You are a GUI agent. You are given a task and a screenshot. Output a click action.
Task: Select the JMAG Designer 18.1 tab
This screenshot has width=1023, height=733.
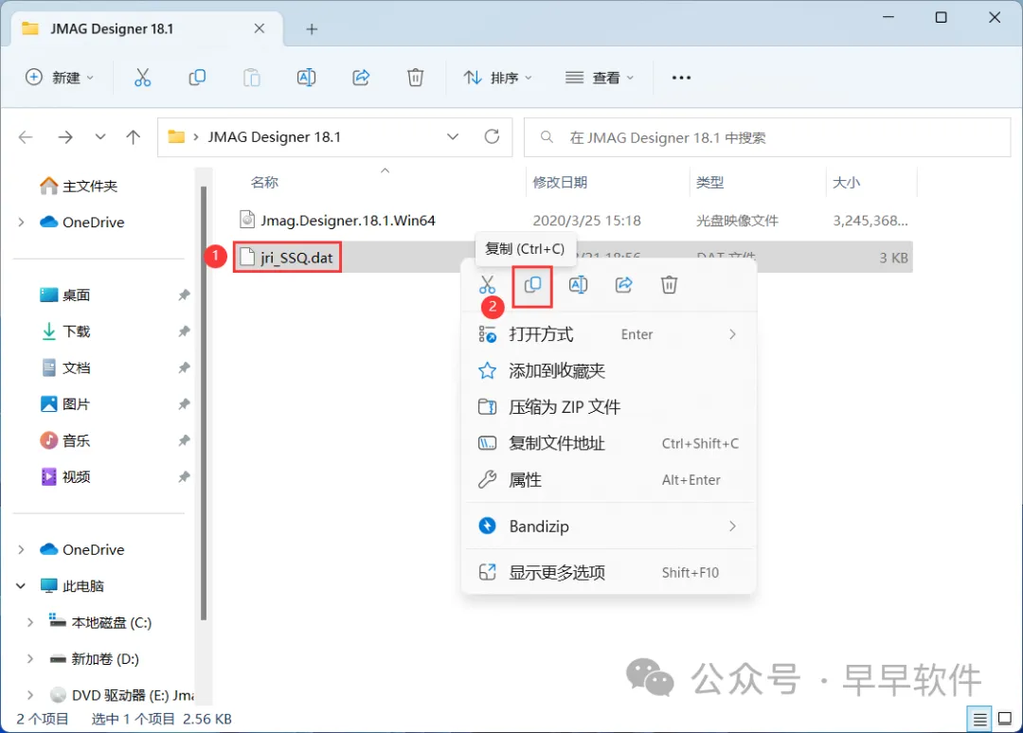pos(148,28)
